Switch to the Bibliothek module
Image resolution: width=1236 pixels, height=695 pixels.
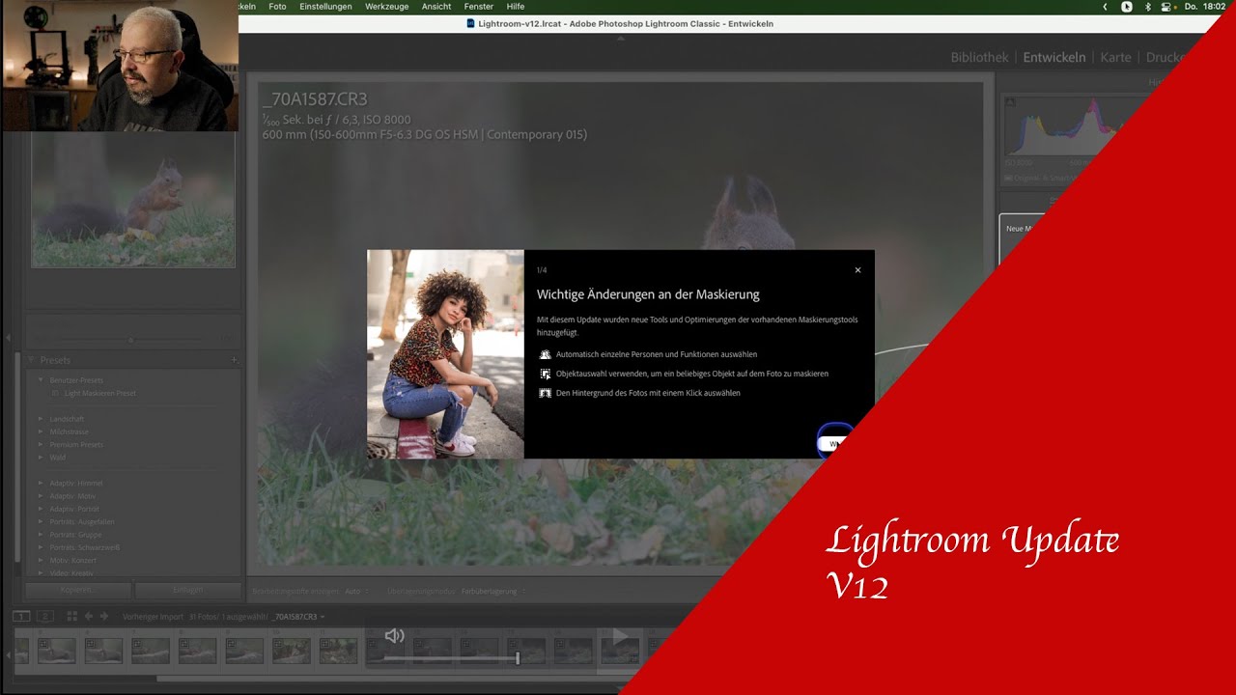(x=979, y=58)
